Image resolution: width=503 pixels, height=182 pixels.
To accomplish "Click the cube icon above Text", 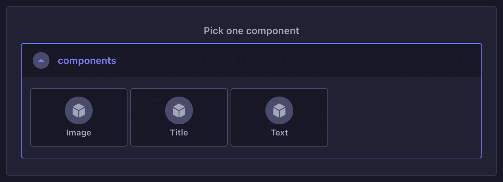I will pos(279,110).
